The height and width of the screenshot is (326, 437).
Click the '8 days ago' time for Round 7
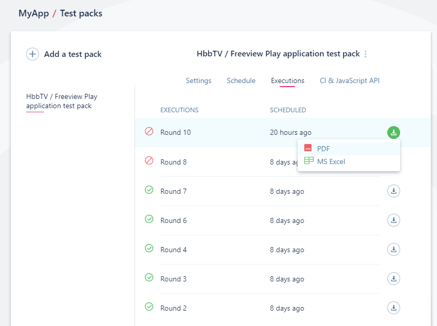tap(287, 191)
